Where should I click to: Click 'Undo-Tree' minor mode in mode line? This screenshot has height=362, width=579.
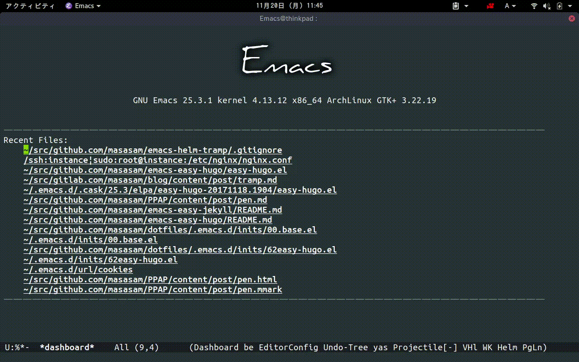tap(346, 348)
